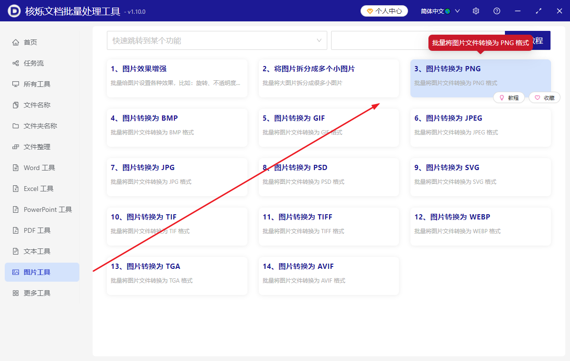This screenshot has height=361, width=570.
Task: Click the 文件名称 file icon
Action: coord(16,105)
